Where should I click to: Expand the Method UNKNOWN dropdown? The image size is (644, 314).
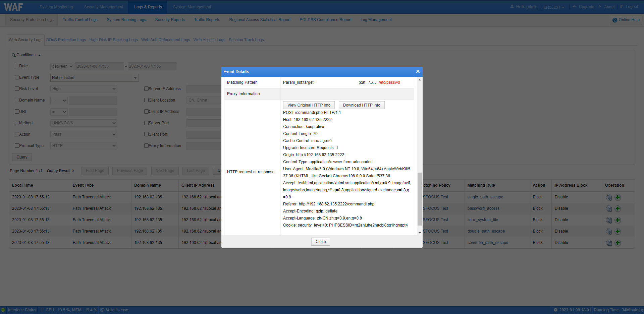pos(84,123)
